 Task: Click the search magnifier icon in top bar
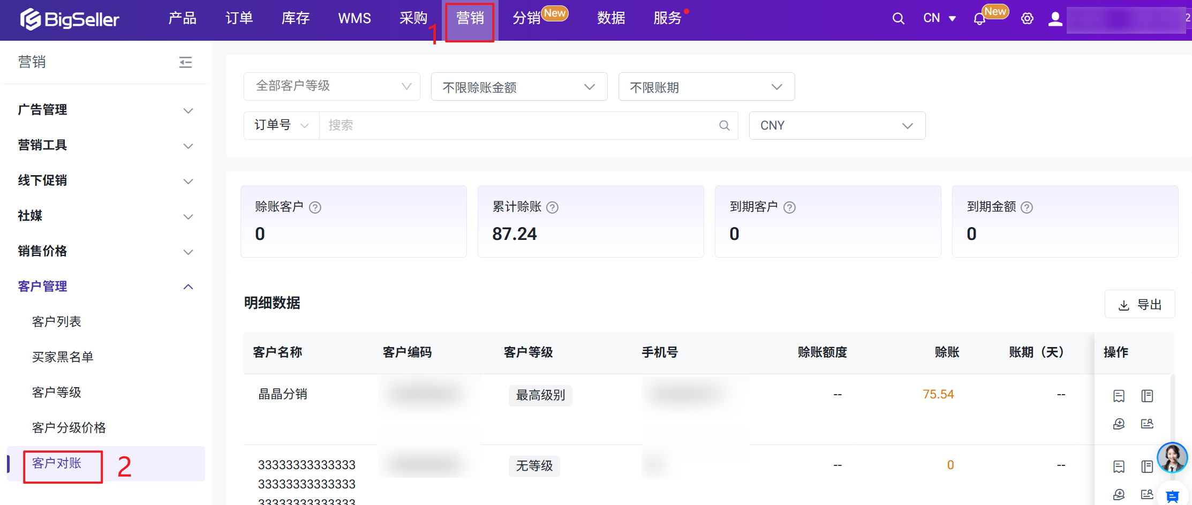(898, 19)
